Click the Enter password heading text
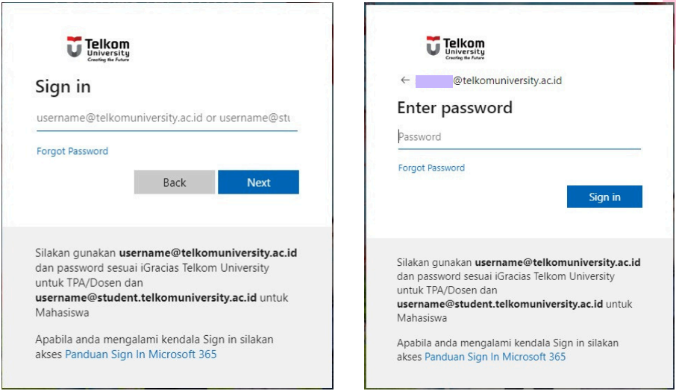 coord(454,108)
